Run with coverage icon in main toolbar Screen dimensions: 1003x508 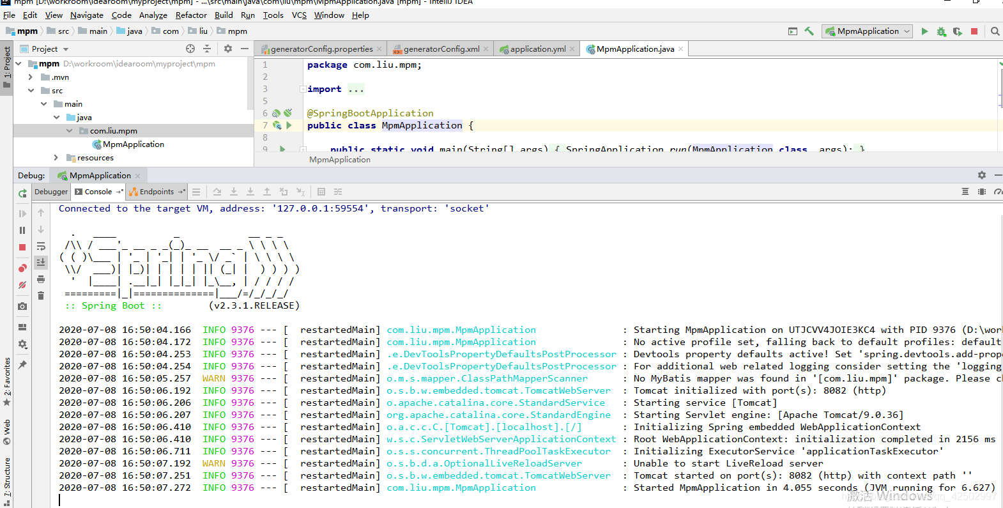(x=957, y=31)
